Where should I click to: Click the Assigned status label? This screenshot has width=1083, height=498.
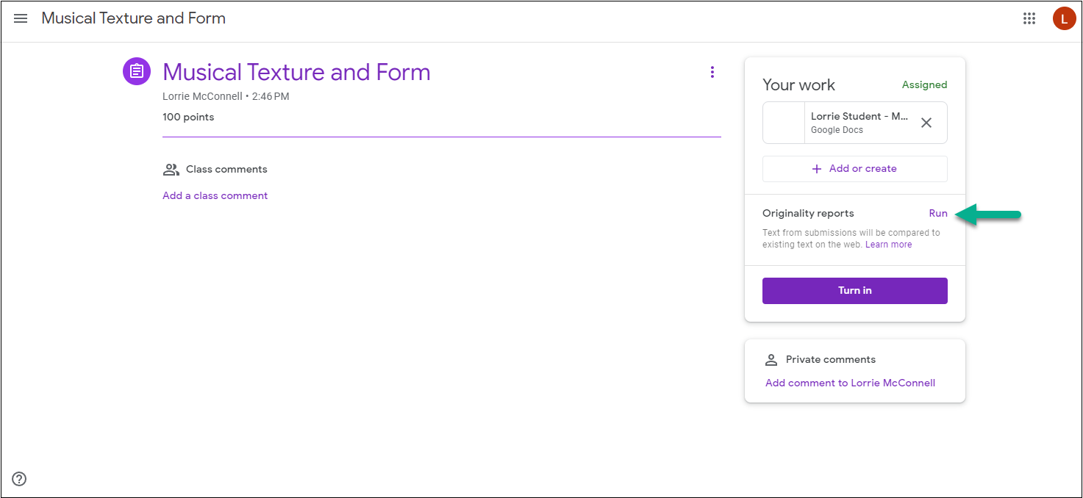pos(924,85)
